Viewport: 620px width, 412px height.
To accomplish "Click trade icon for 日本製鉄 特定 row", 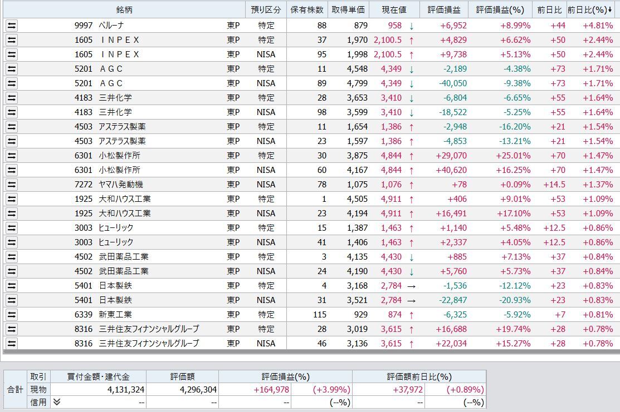I will [12, 286].
